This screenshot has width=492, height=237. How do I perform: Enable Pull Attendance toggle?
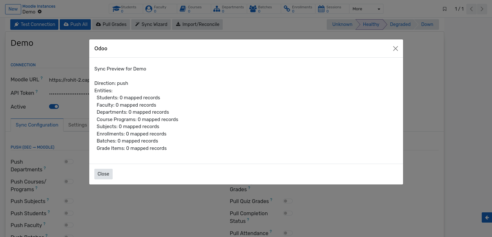(x=288, y=233)
